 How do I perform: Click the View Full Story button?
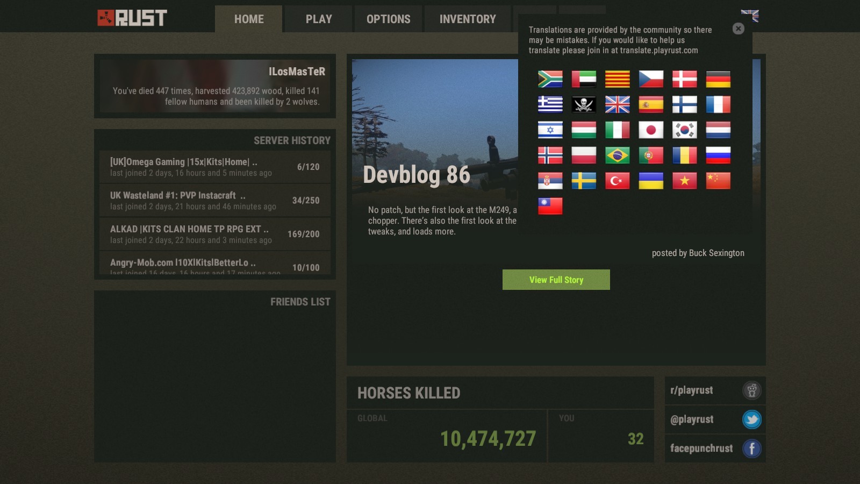coord(556,280)
